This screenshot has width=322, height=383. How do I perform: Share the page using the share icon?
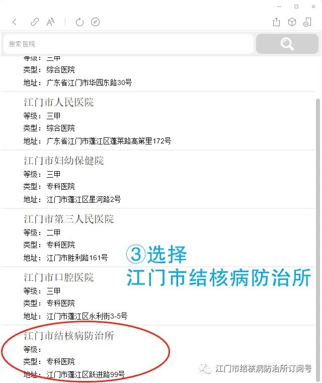point(276,22)
